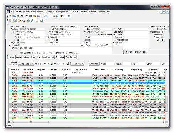Click the calendar schedule icon in toolbar

(x=14, y=16)
